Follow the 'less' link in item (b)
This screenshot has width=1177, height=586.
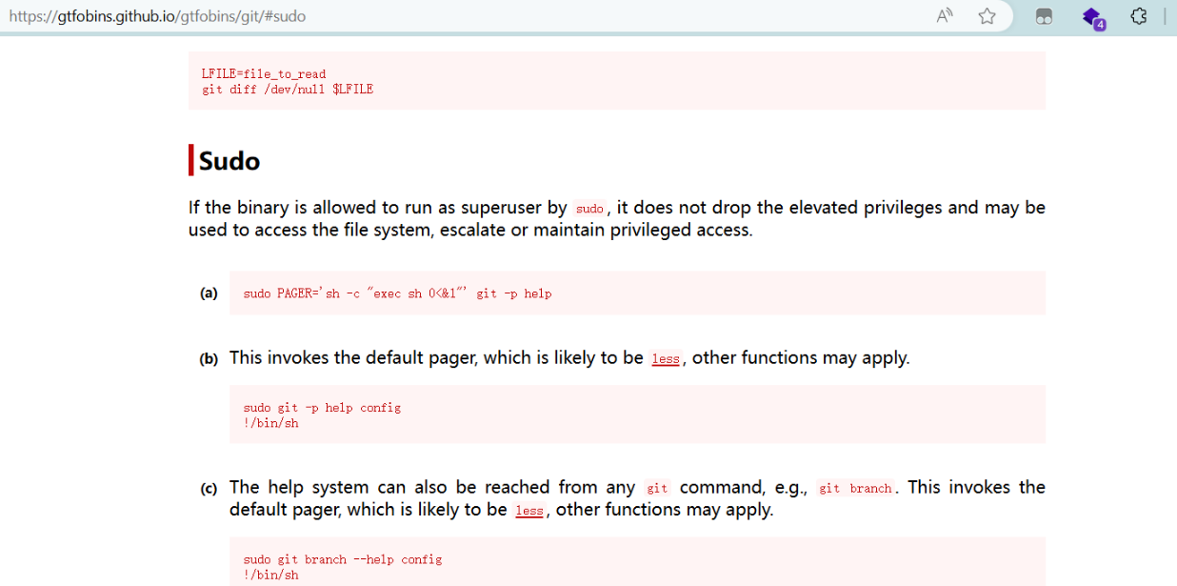click(x=666, y=359)
